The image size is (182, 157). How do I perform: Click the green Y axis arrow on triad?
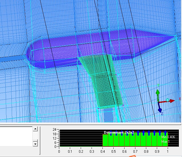158,93
